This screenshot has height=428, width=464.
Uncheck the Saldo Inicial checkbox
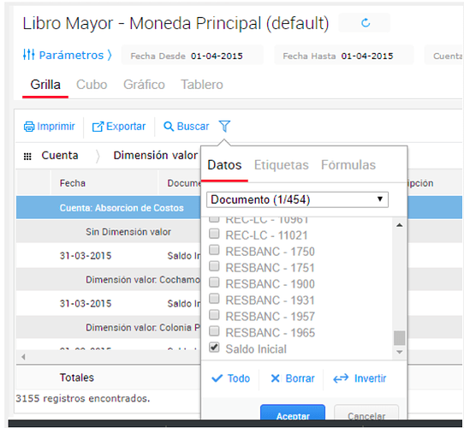pyautogui.click(x=214, y=348)
